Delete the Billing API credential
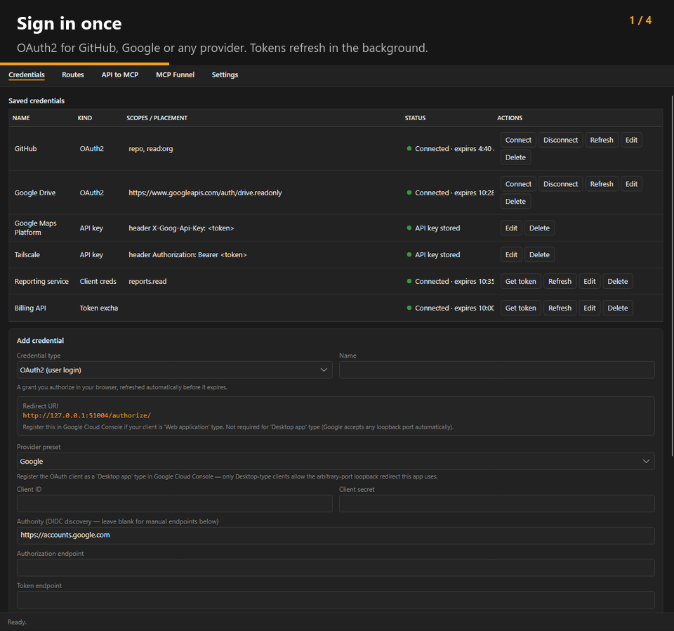 click(x=617, y=308)
